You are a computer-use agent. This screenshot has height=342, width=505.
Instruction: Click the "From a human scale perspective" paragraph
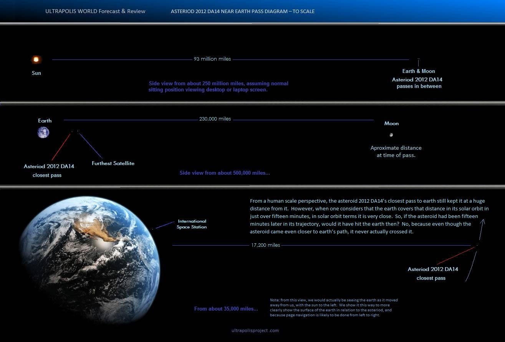click(369, 216)
